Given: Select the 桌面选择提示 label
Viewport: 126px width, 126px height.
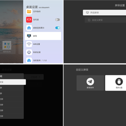Looking at the screenshot, I should (39, 28).
